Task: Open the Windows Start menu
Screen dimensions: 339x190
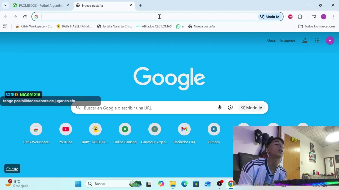Action: [x=78, y=184]
